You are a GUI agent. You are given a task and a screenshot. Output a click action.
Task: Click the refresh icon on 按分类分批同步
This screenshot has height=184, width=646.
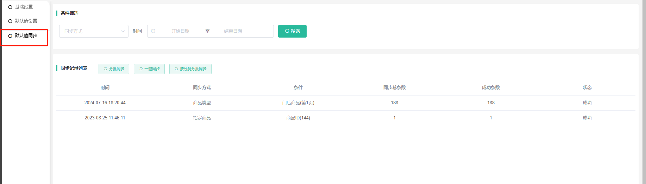coord(176,69)
